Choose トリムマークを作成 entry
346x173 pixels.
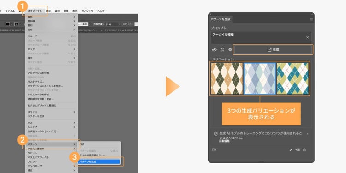51,95
